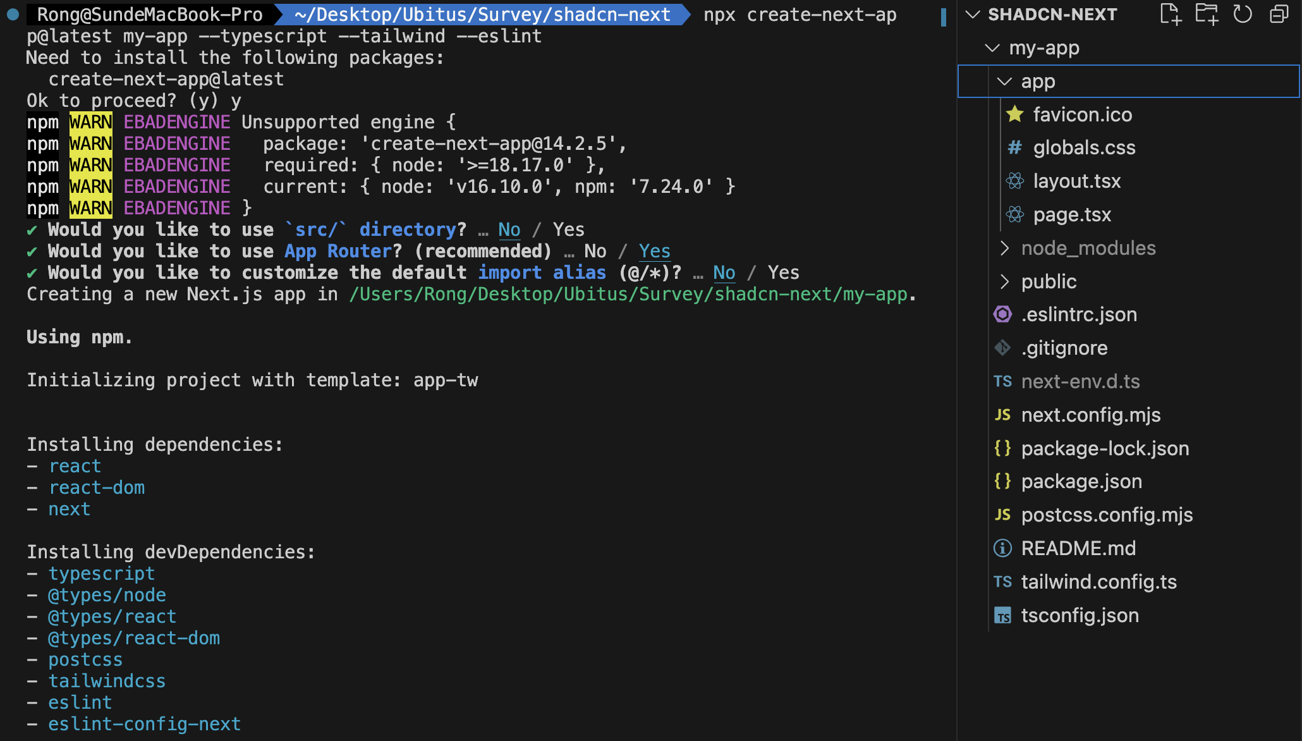Screen dimensions: 1302x741
Task: Refresh the explorer with the circular arrow icon
Action: pos(1243,14)
